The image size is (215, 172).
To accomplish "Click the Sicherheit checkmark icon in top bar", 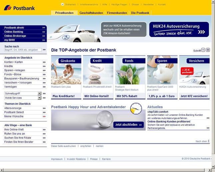I will coord(62,4).
